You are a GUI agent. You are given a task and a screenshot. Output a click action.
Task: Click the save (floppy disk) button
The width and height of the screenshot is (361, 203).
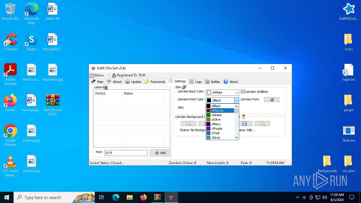tap(245, 123)
